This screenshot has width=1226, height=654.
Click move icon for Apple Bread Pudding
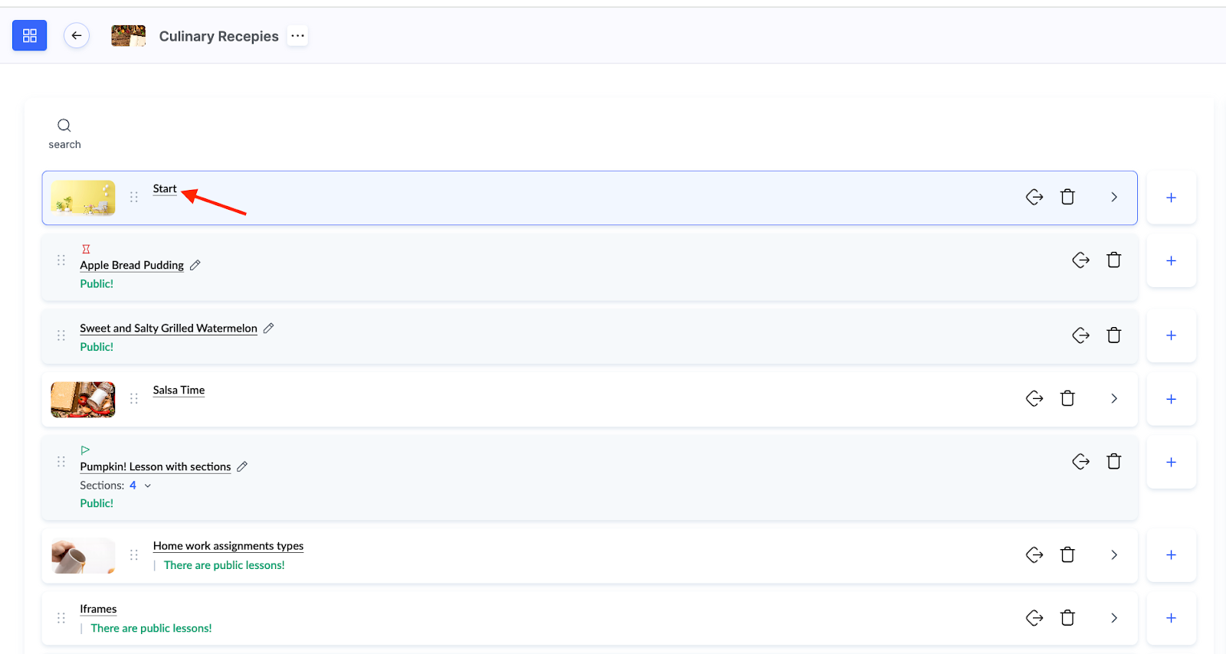(1080, 260)
